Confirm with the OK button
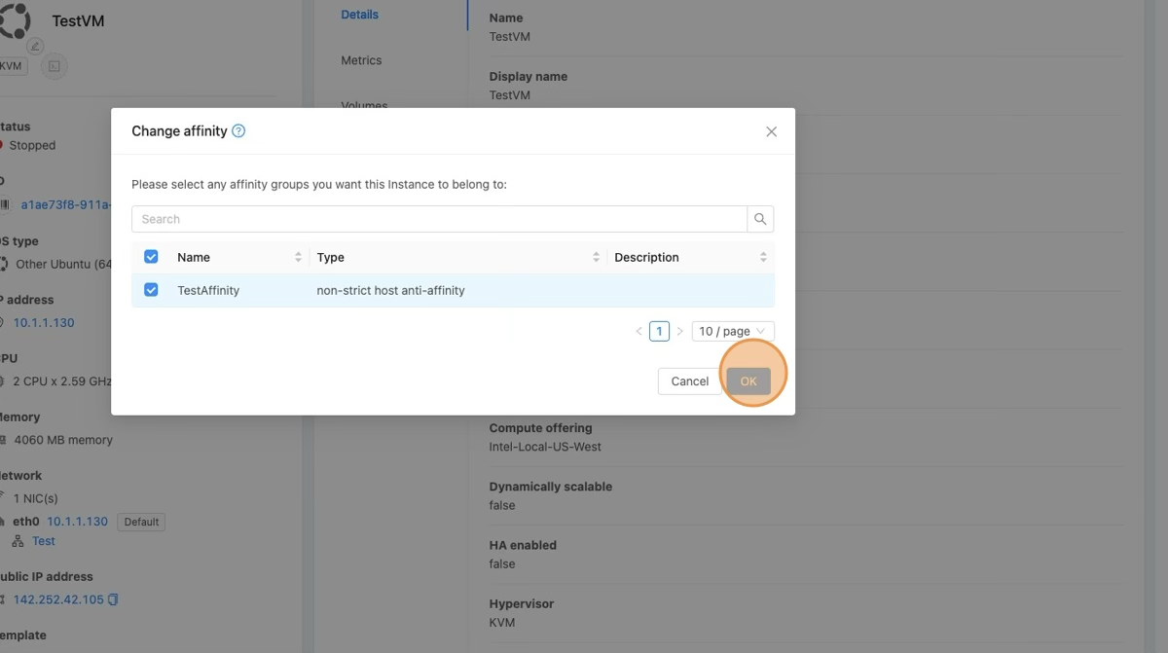This screenshot has height=653, width=1168. point(748,381)
